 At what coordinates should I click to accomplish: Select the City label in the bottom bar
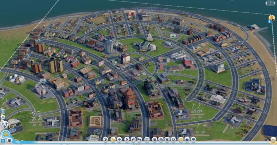click(17, 142)
